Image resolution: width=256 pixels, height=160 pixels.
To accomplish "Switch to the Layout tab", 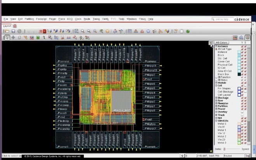I will point(7,26).
